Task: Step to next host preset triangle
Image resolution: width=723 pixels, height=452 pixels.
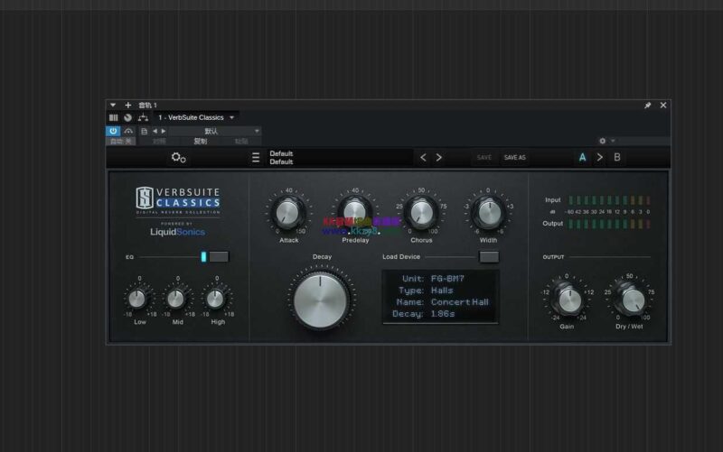Action: (x=164, y=131)
